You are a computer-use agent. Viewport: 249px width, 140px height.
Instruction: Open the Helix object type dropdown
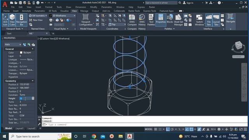13,45
